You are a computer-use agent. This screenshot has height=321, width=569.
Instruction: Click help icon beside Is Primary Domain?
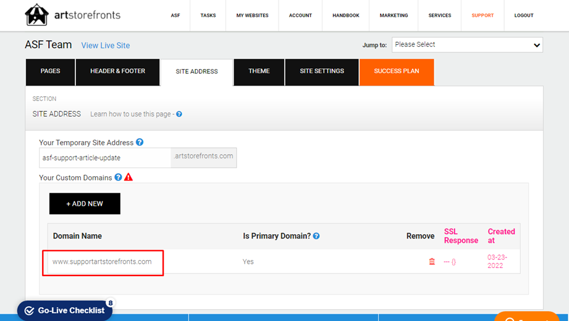pos(316,236)
